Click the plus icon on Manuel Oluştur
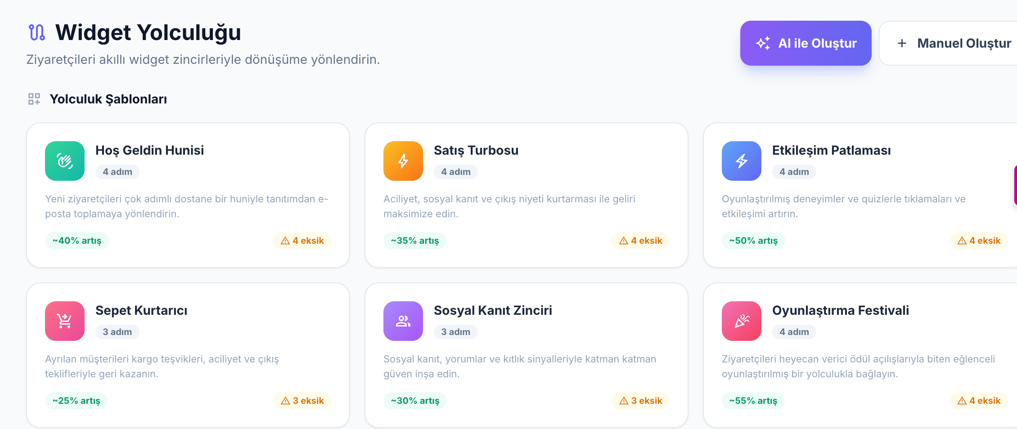 (x=902, y=43)
